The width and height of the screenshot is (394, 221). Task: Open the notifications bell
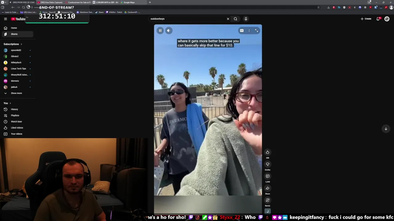pos(378,19)
